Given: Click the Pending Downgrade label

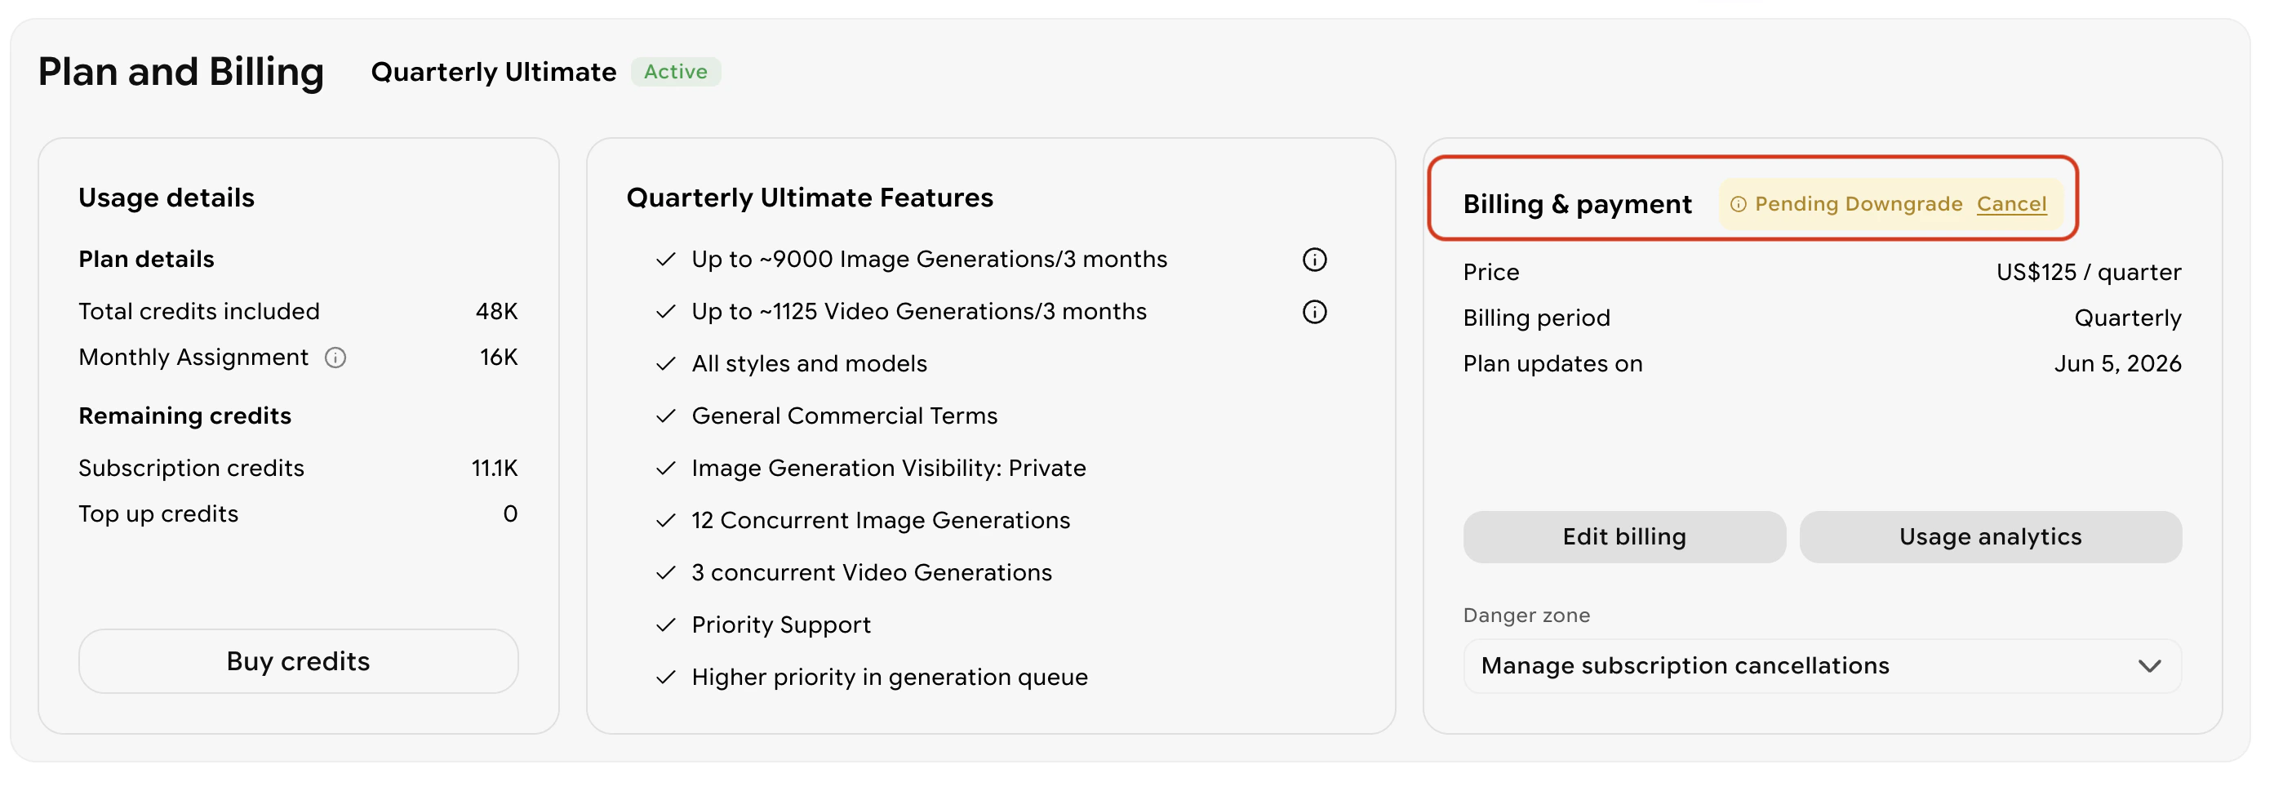Looking at the screenshot, I should pyautogui.click(x=1858, y=204).
